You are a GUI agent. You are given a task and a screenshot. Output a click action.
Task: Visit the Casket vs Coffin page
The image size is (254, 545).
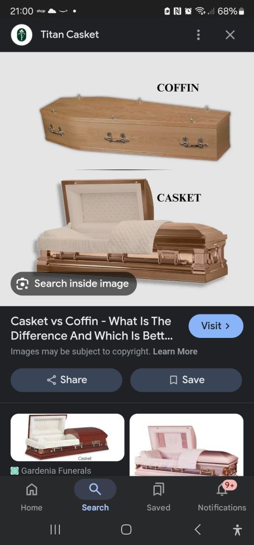(216, 326)
